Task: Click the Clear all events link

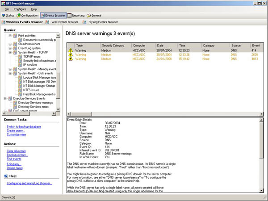Action: [x=16, y=151]
